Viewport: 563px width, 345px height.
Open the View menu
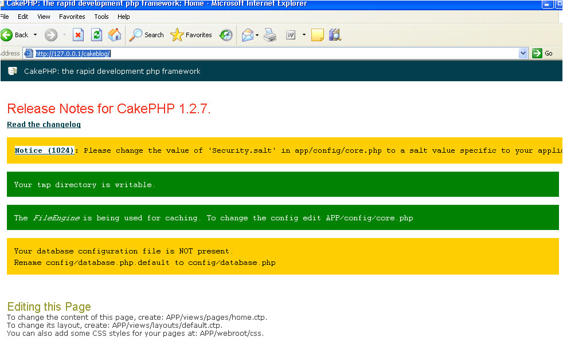[x=44, y=17]
